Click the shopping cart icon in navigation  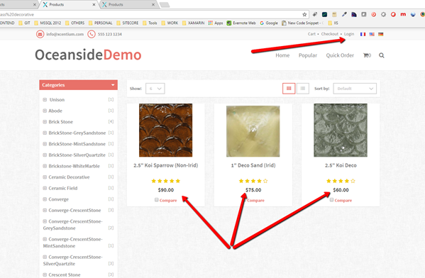367,55
